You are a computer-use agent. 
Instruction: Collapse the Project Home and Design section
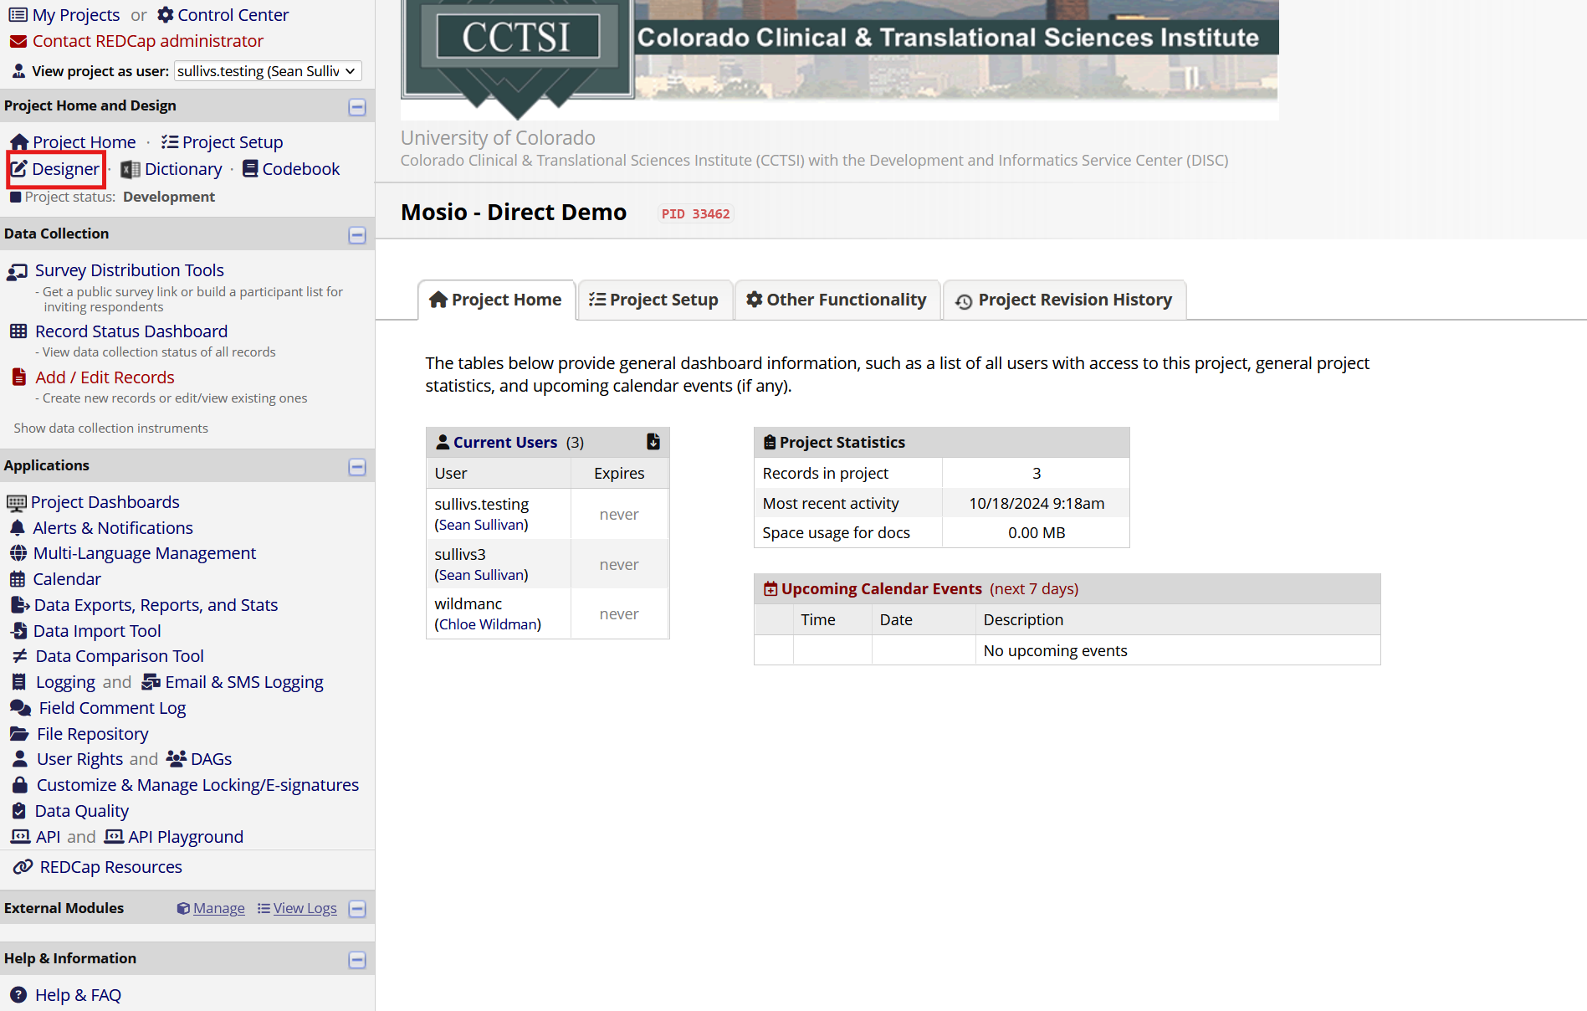click(x=357, y=106)
